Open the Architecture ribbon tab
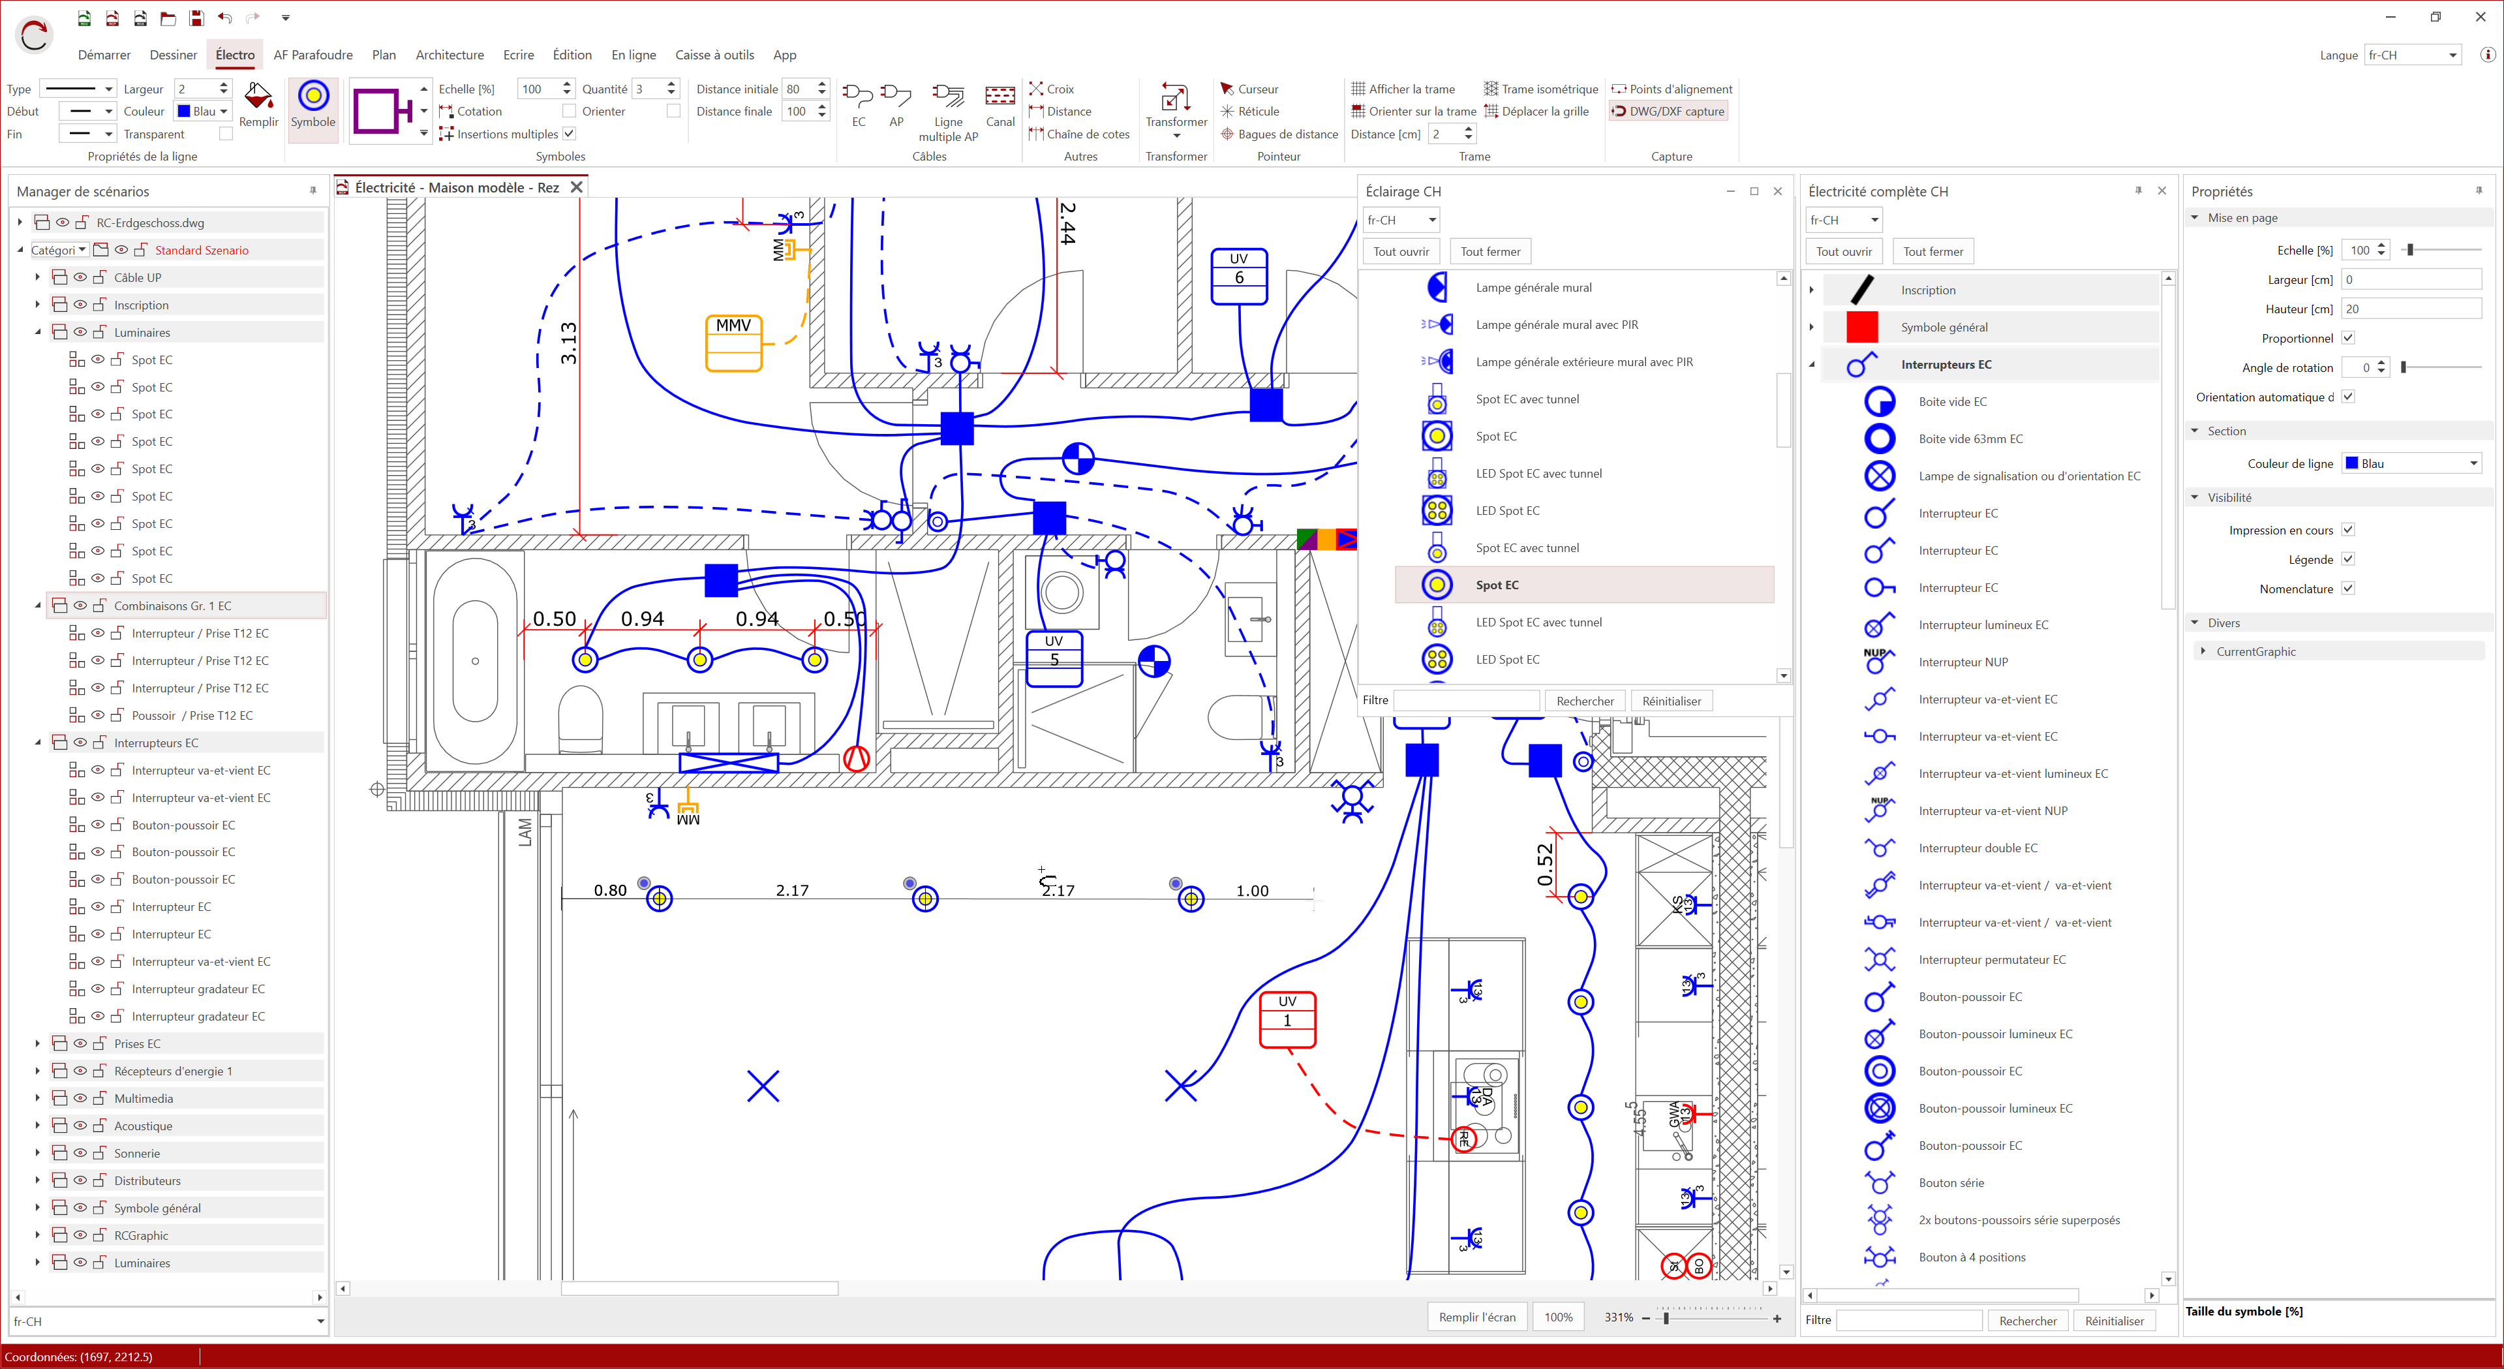The height and width of the screenshot is (1369, 2504). pyautogui.click(x=449, y=55)
